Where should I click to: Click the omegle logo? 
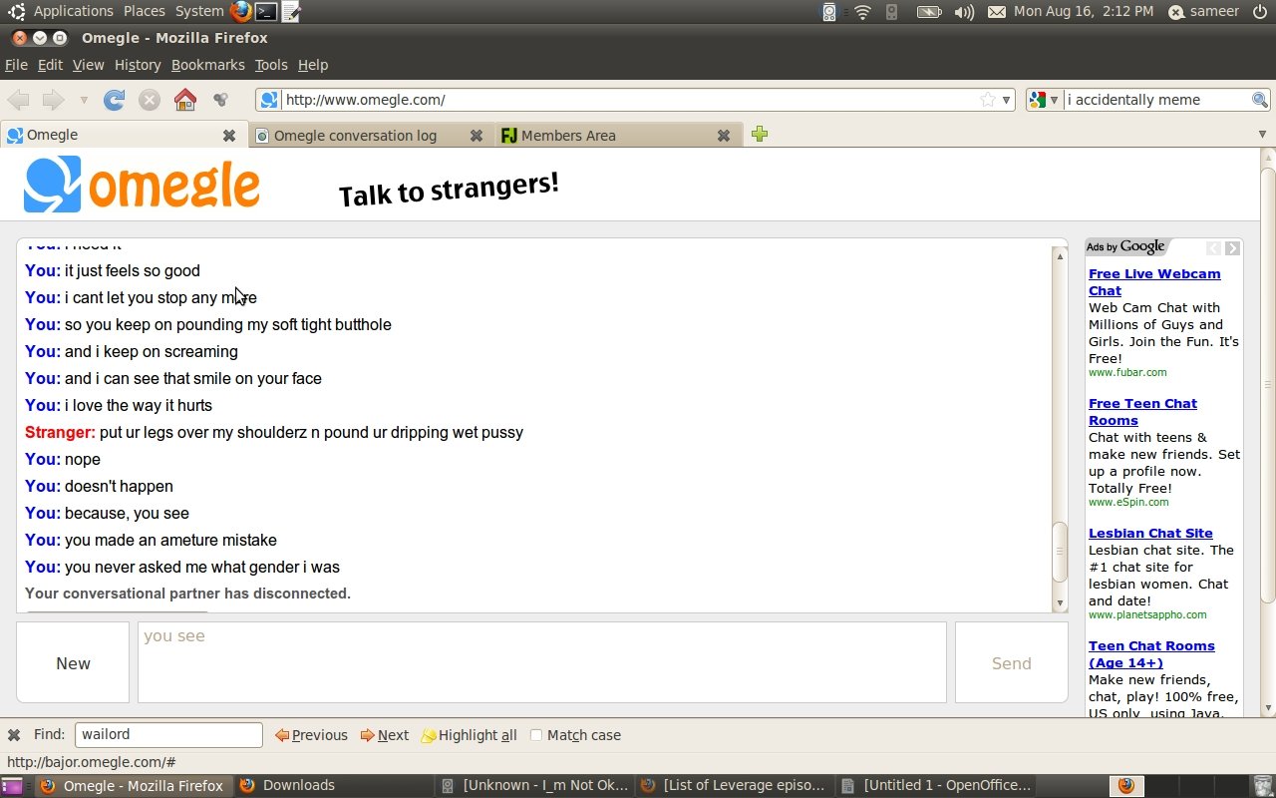[142, 185]
